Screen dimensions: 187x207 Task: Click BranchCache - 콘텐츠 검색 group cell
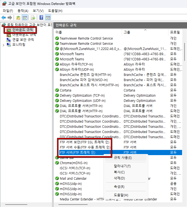coord(145,75)
